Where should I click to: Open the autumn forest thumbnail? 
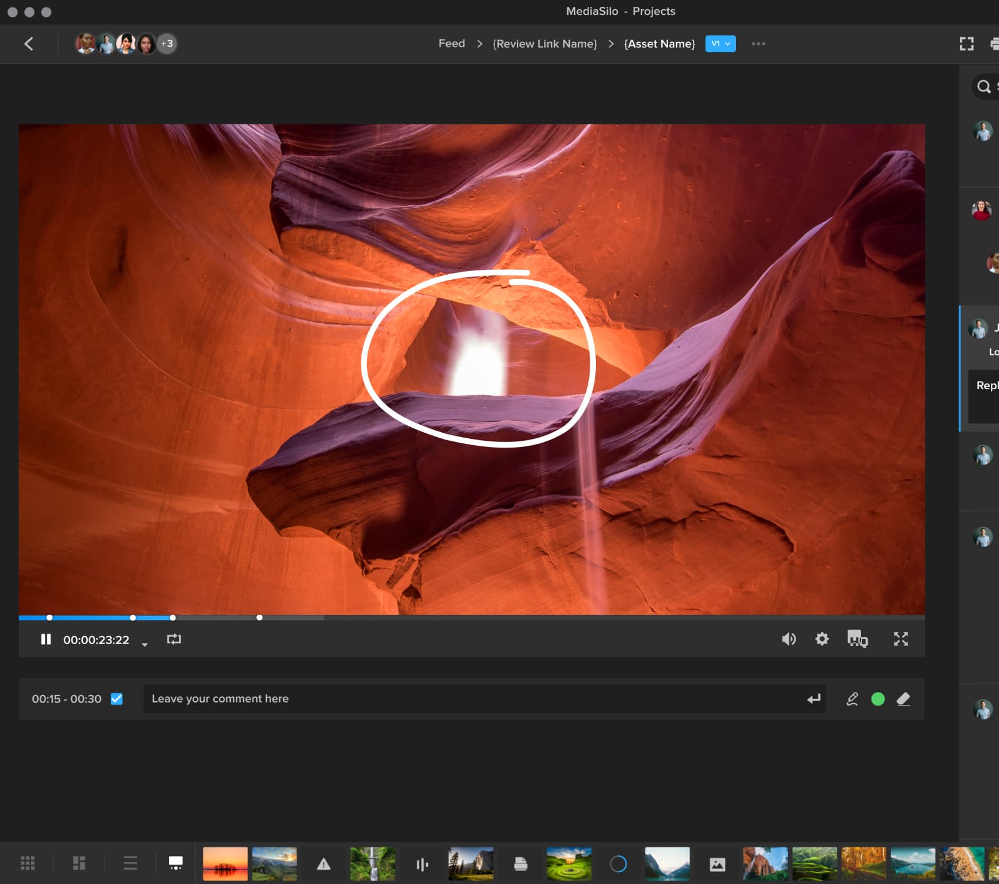pos(863,863)
